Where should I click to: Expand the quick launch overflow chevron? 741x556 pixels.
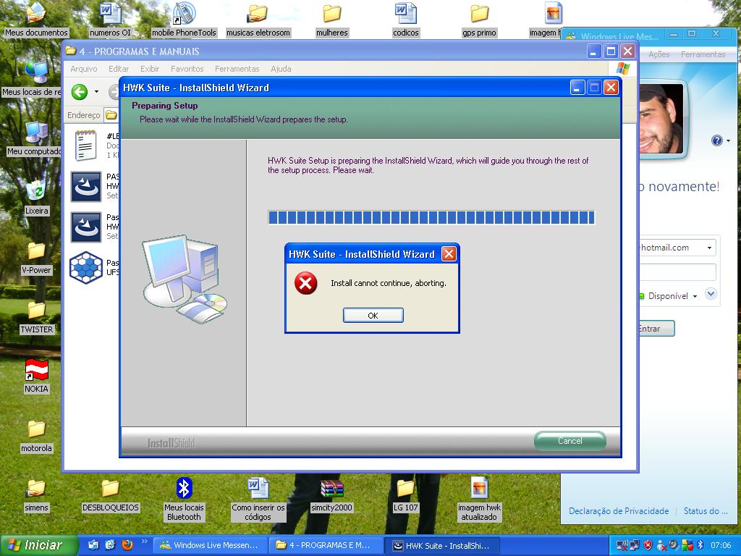click(144, 542)
